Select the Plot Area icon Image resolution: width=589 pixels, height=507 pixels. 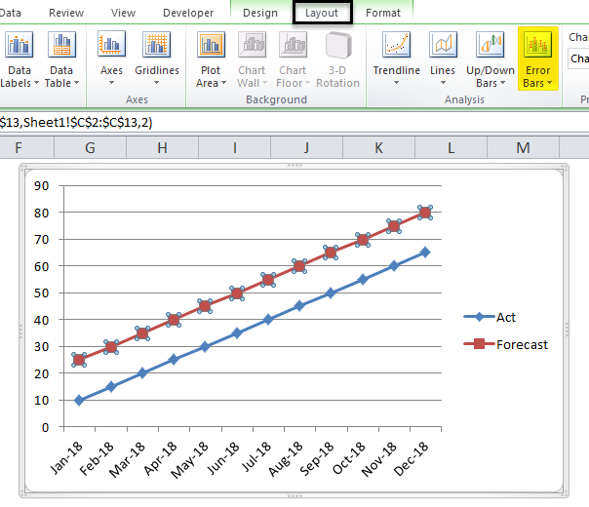[x=210, y=46]
